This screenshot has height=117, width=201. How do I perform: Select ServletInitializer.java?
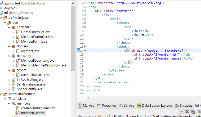pyautogui.click(x=31, y=84)
